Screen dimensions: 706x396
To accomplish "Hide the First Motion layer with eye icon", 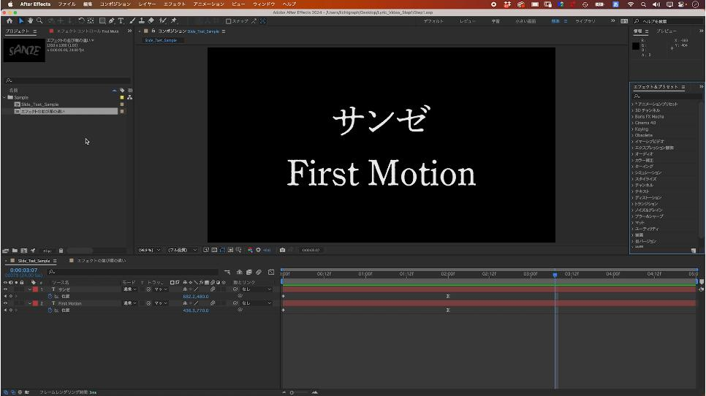I will [x=5, y=303].
